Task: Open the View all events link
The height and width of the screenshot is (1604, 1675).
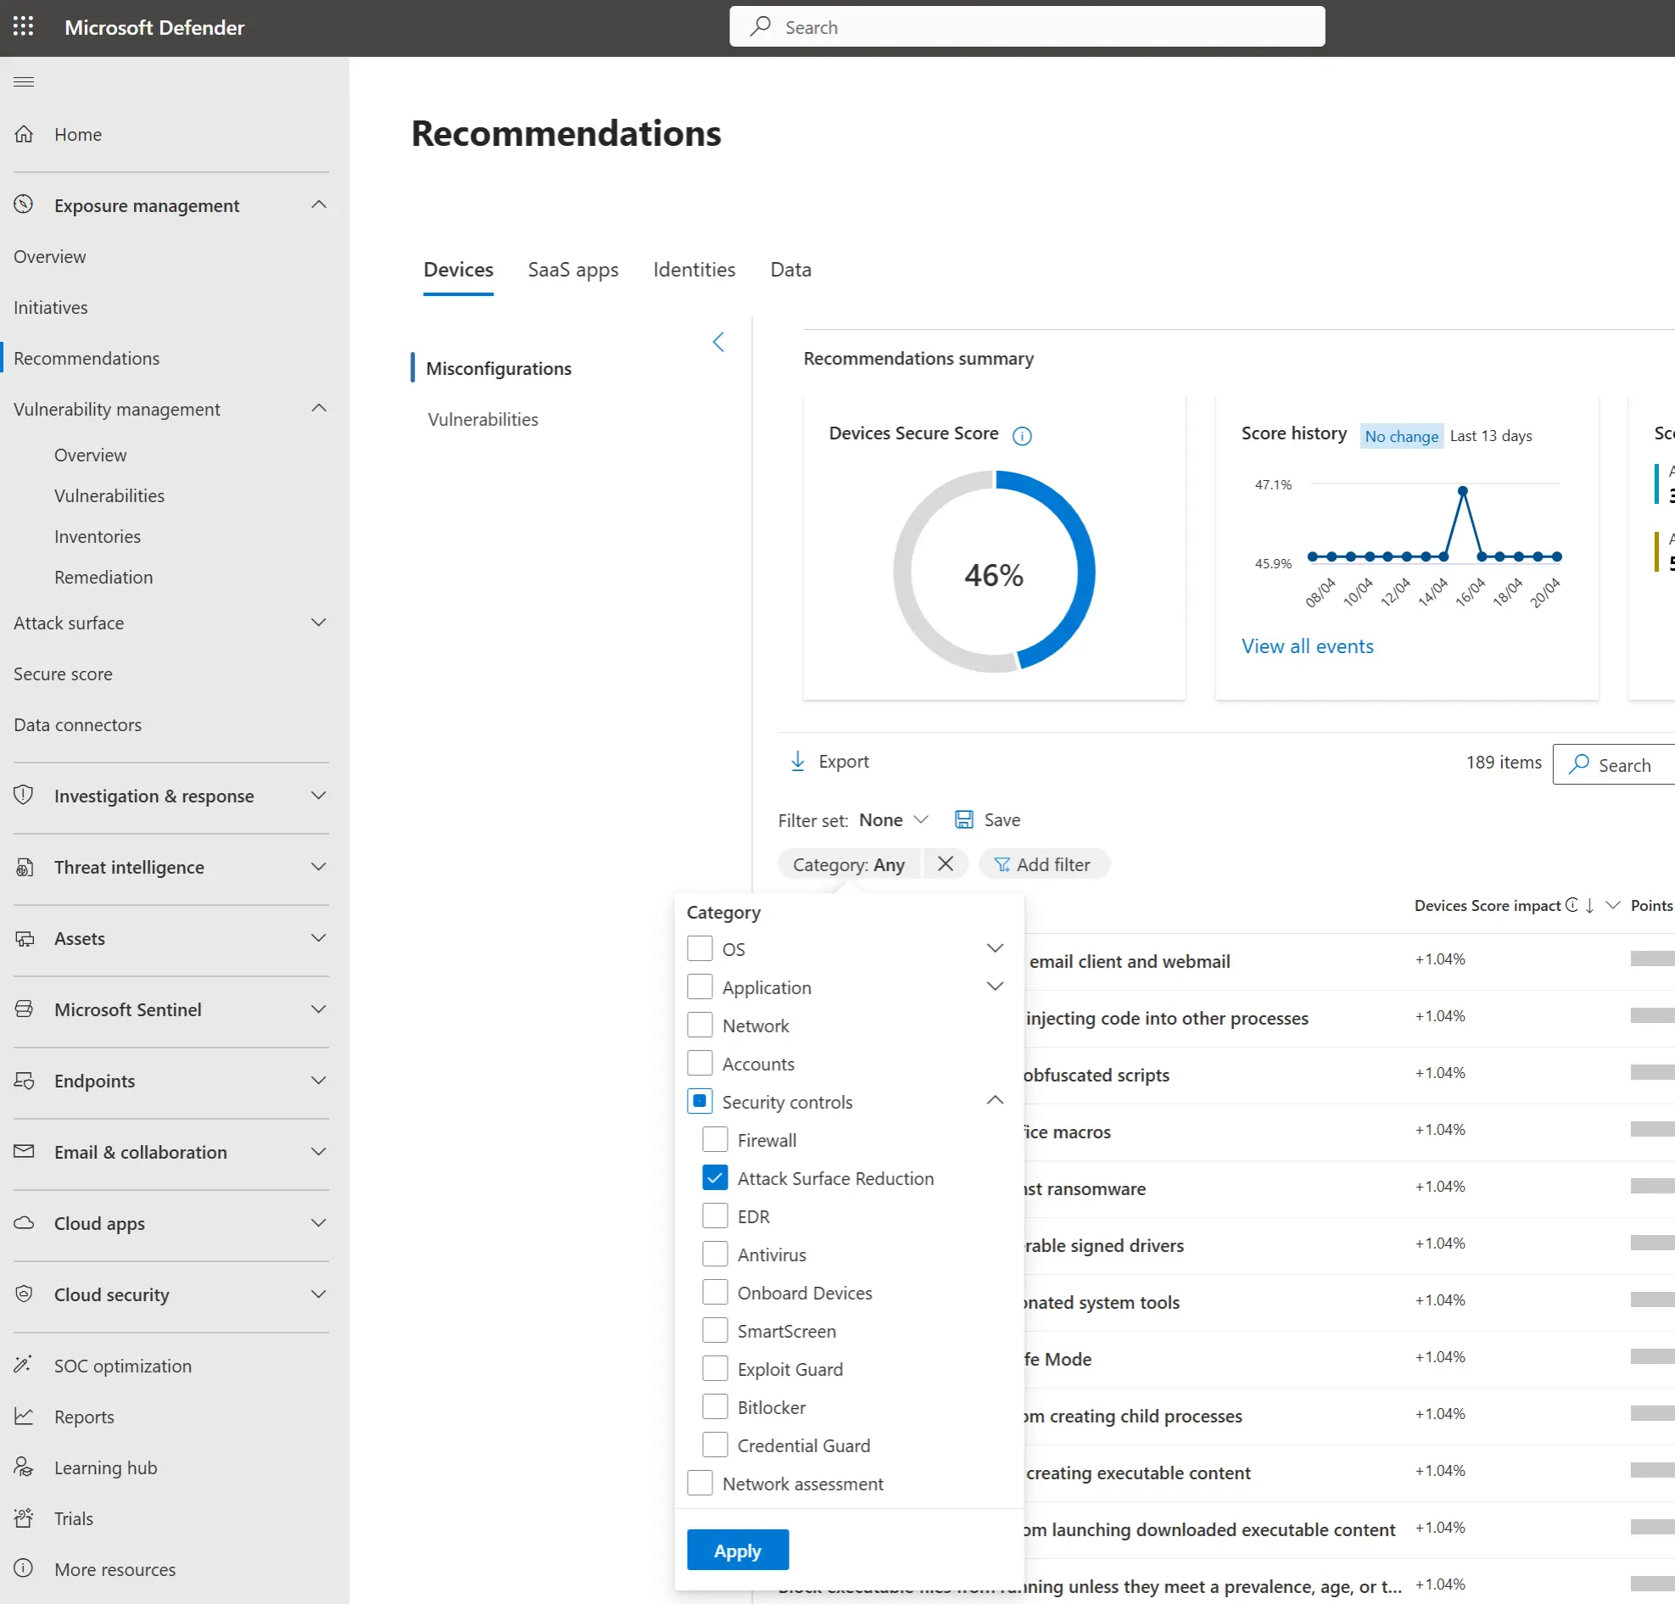Action: (1307, 646)
